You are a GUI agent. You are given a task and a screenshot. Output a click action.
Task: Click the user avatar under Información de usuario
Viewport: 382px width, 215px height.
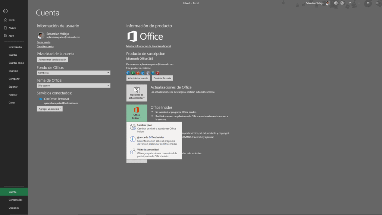(41, 35)
